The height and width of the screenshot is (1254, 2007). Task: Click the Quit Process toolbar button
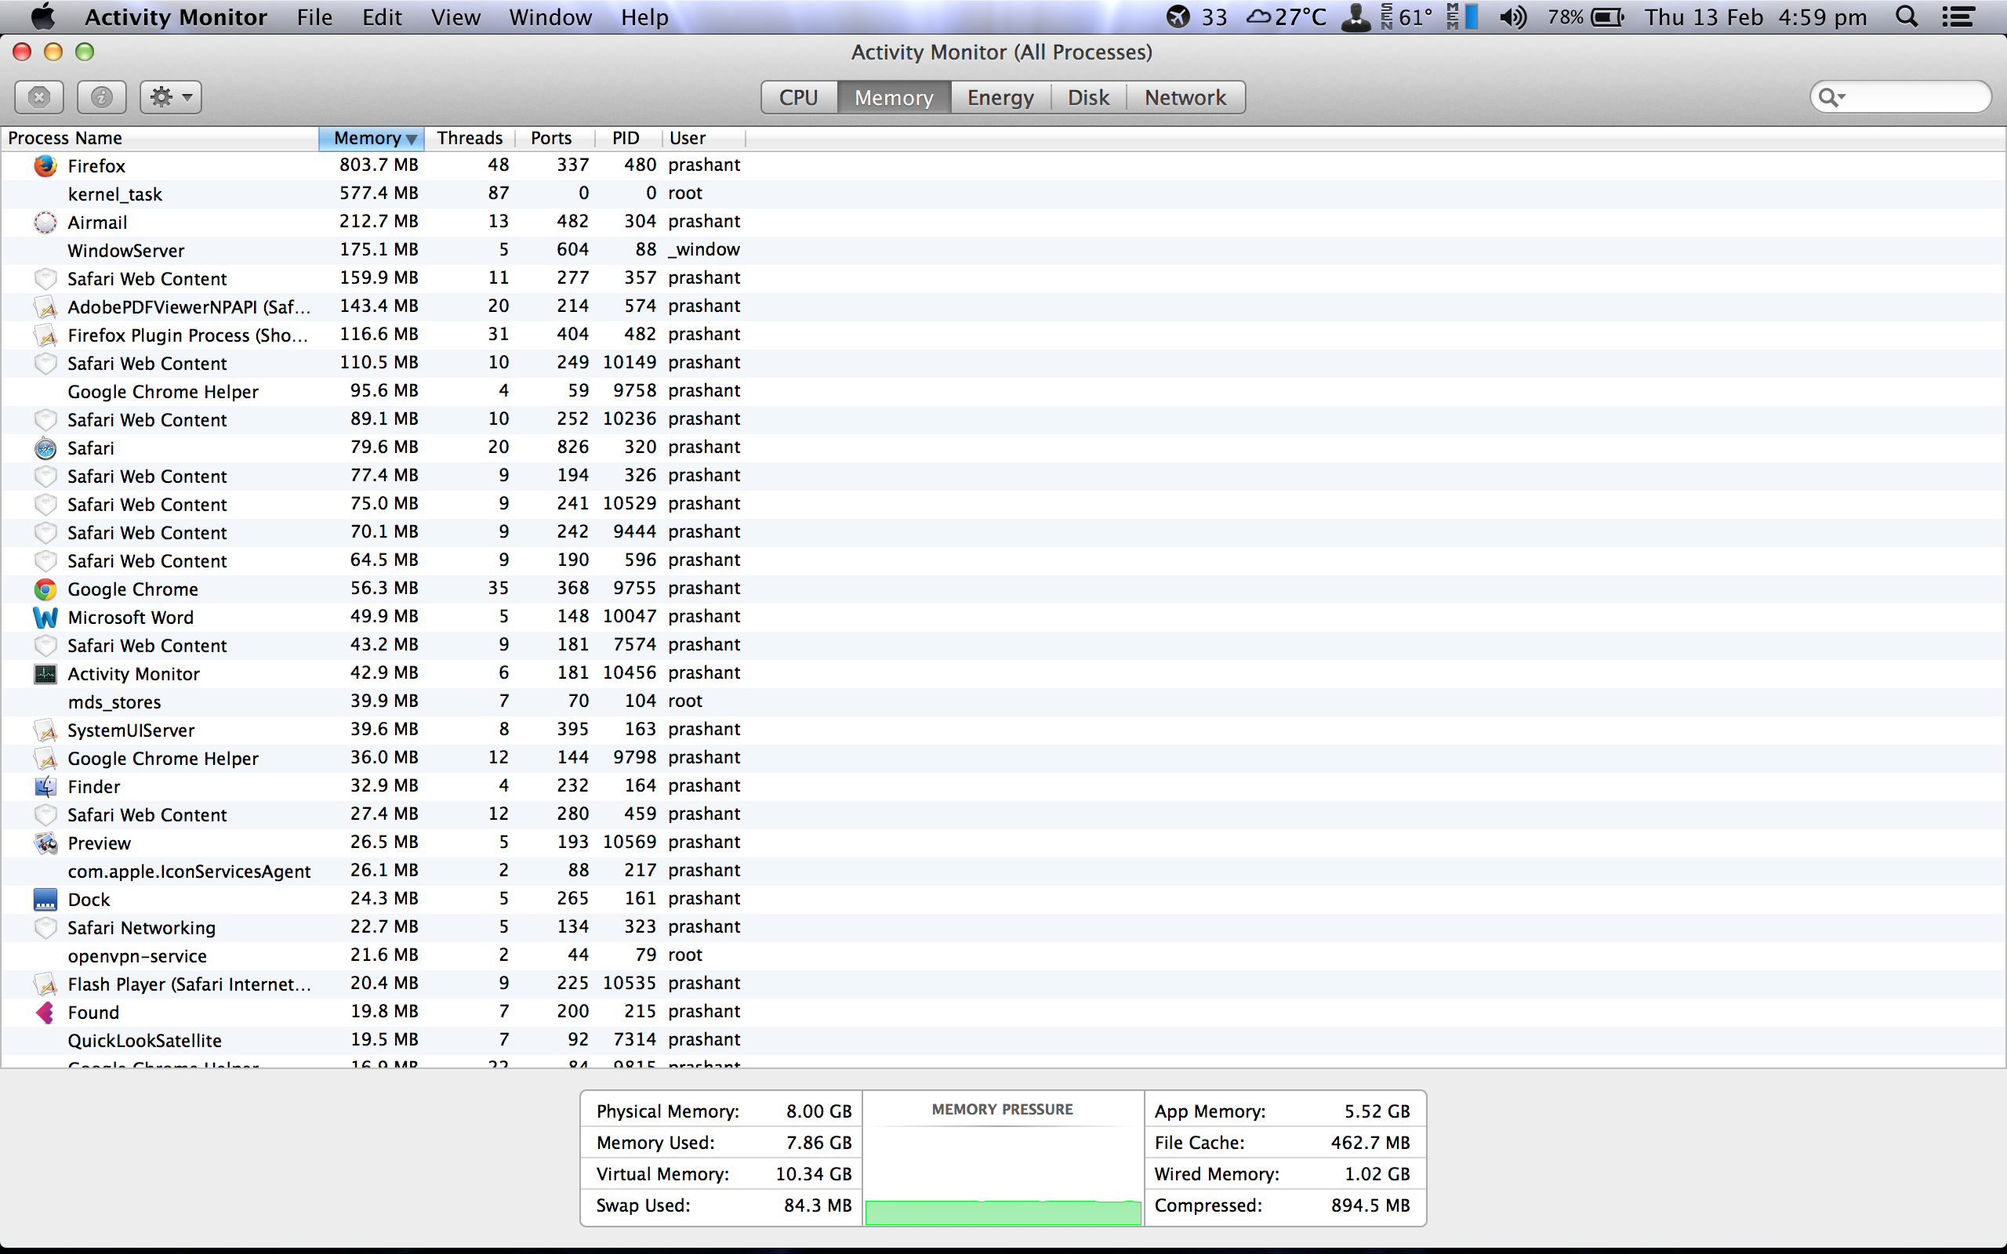point(39,97)
